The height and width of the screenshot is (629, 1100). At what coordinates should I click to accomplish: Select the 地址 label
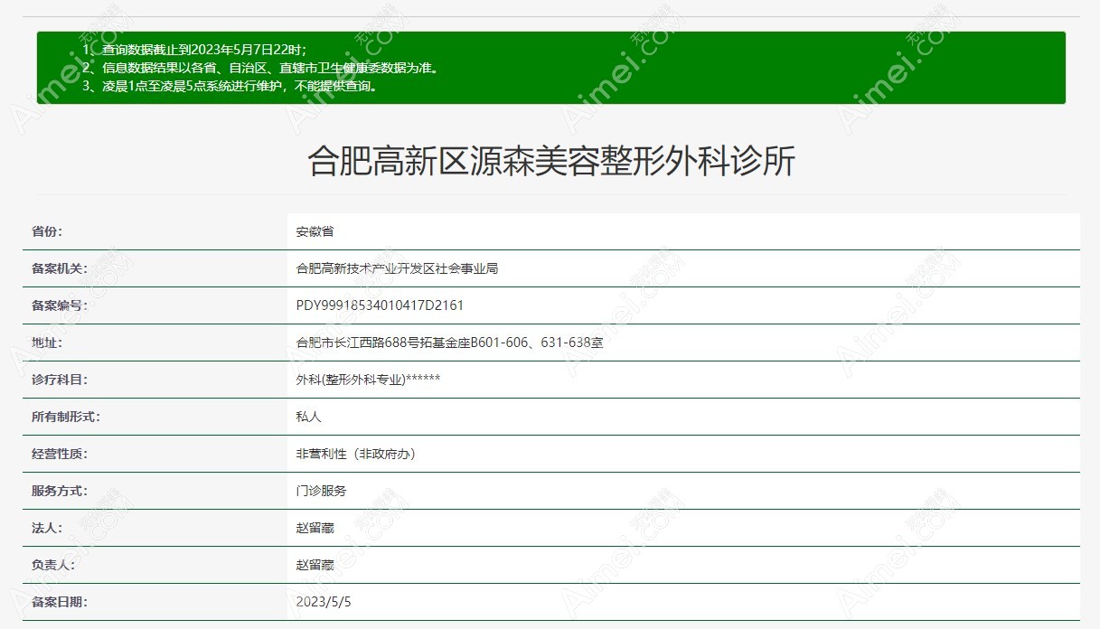(47, 343)
